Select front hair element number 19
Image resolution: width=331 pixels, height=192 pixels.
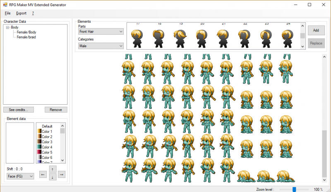[180, 38]
